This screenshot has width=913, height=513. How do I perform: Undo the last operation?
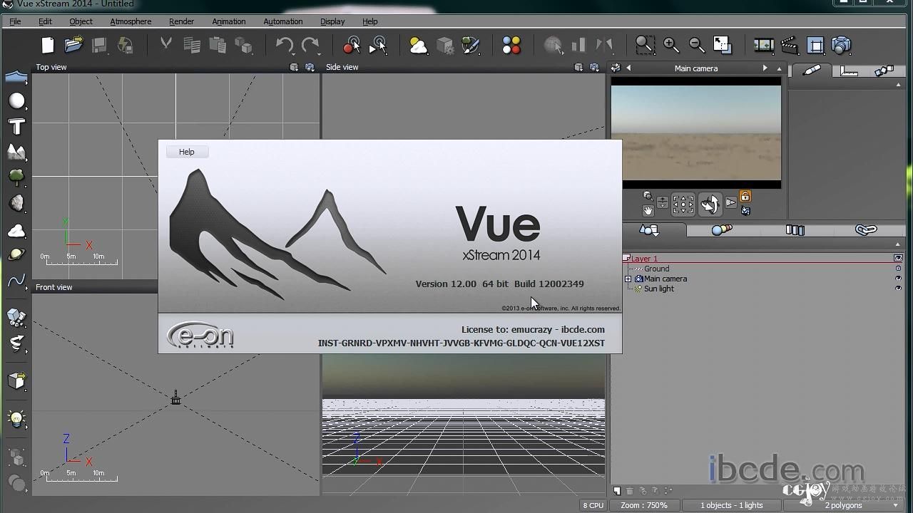[285, 46]
